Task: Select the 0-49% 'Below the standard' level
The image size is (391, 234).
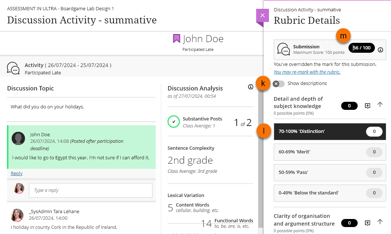Action: pyautogui.click(x=329, y=193)
